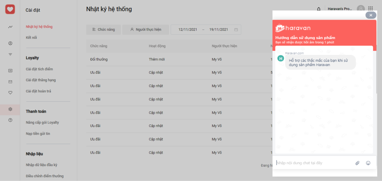Open the Chức năng filter dropdown

tap(103, 30)
